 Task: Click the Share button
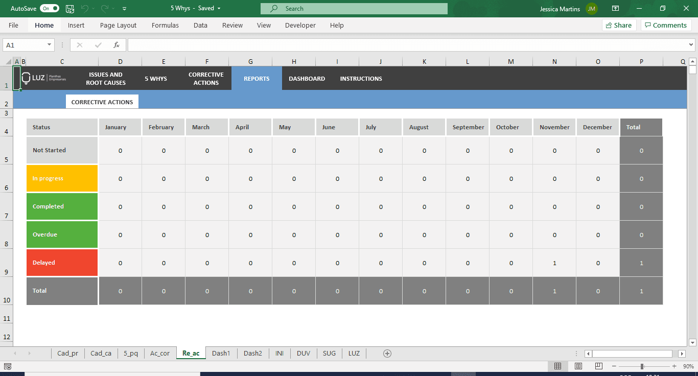point(619,25)
